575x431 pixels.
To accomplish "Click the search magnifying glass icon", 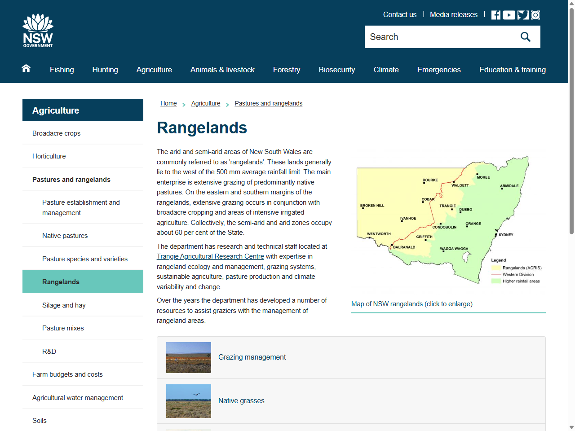I will (525, 37).
